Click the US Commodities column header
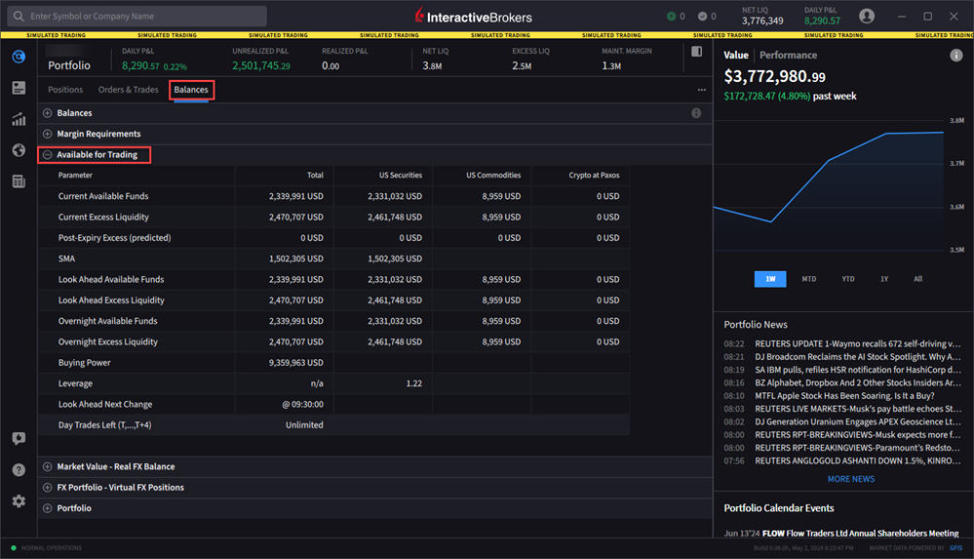 [x=493, y=176]
